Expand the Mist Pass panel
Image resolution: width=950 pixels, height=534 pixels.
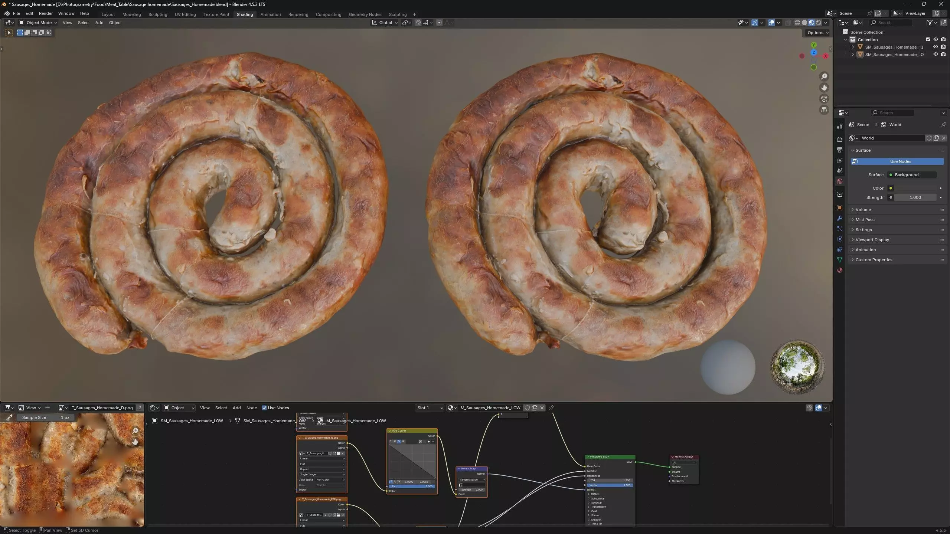click(897, 220)
